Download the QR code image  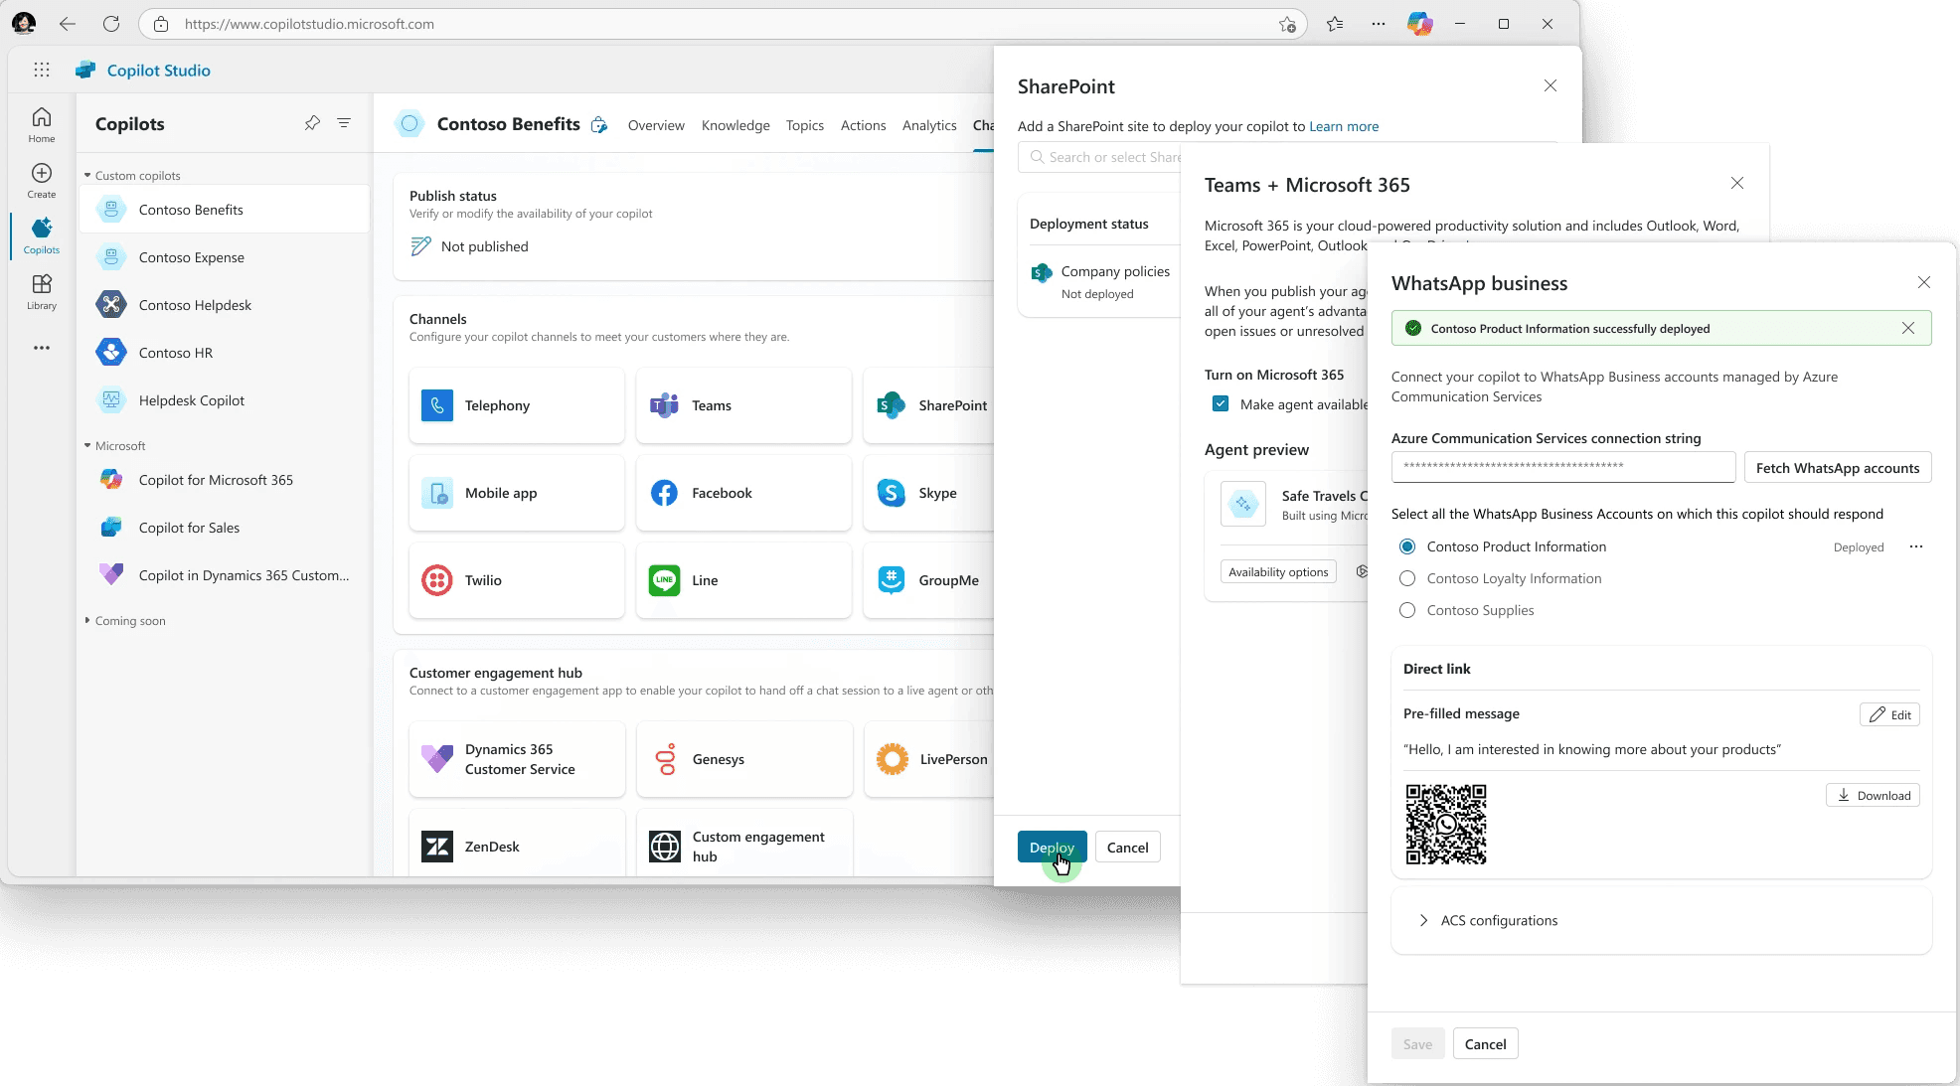pos(1873,795)
